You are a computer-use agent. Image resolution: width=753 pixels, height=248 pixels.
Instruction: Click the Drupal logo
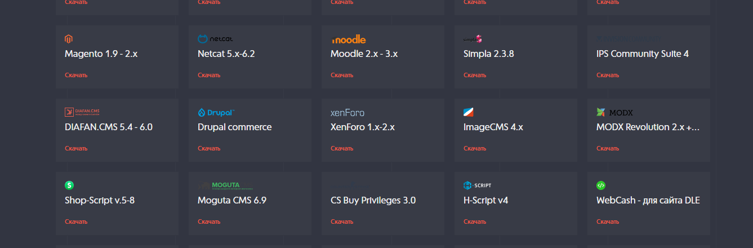[x=216, y=112]
